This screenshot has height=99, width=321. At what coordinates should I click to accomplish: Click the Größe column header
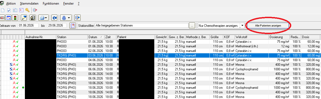(x=217, y=37)
